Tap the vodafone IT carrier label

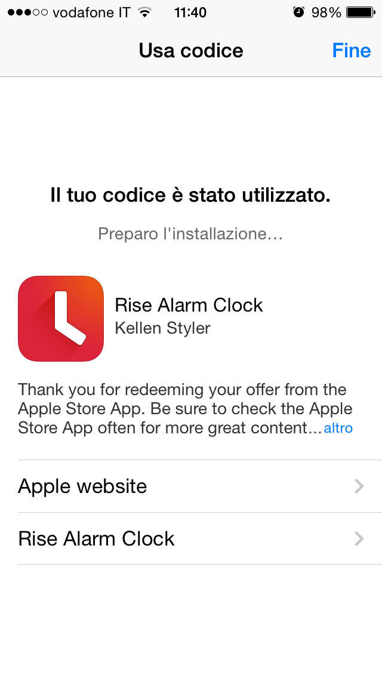[91, 13]
